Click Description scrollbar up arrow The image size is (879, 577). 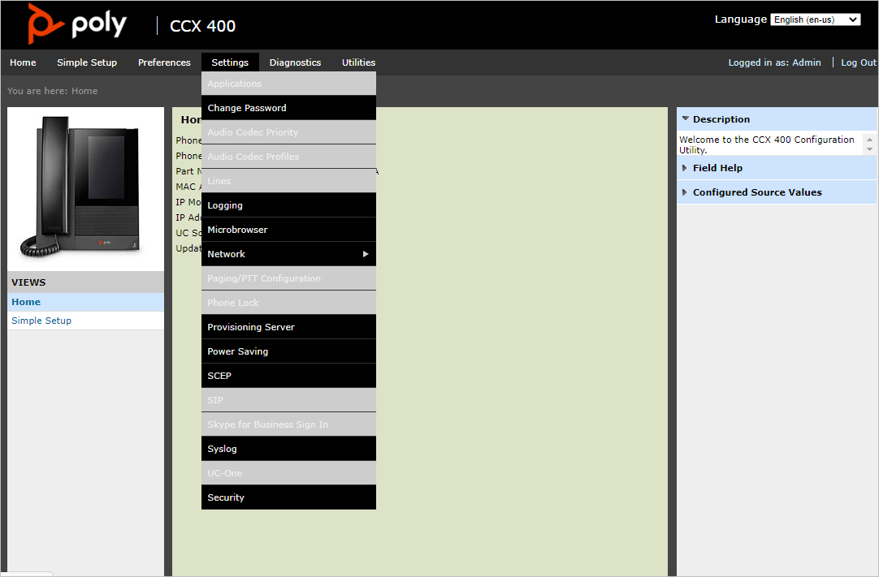click(x=869, y=140)
